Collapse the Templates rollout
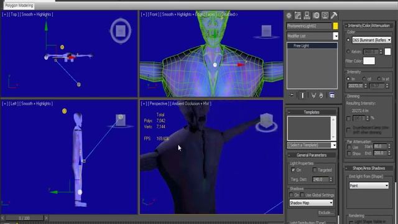Image resolution: width=398 pixels, height=224 pixels. point(312,112)
